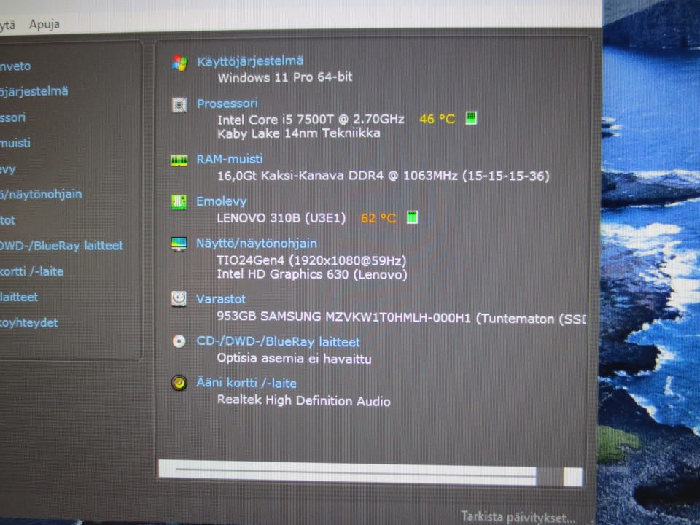Click the Optisia asemia ei havaittu text
The height and width of the screenshot is (525, 700).
click(294, 358)
